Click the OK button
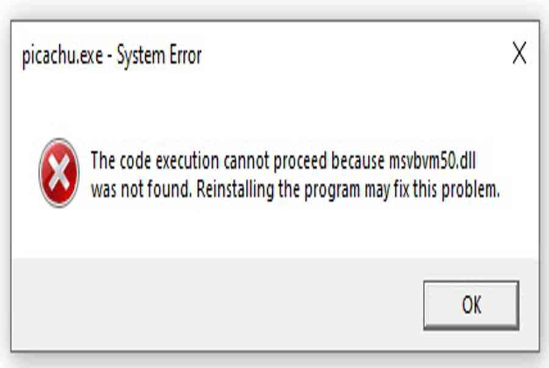This screenshot has height=368, width=549. pyautogui.click(x=471, y=305)
